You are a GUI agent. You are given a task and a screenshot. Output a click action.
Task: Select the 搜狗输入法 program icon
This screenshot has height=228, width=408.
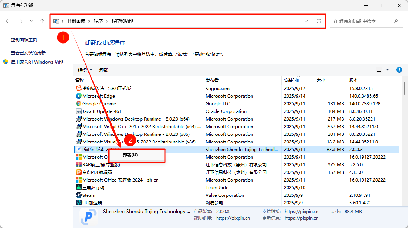[78, 88]
